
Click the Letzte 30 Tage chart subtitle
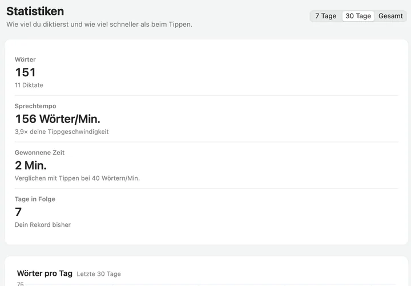[99, 274]
